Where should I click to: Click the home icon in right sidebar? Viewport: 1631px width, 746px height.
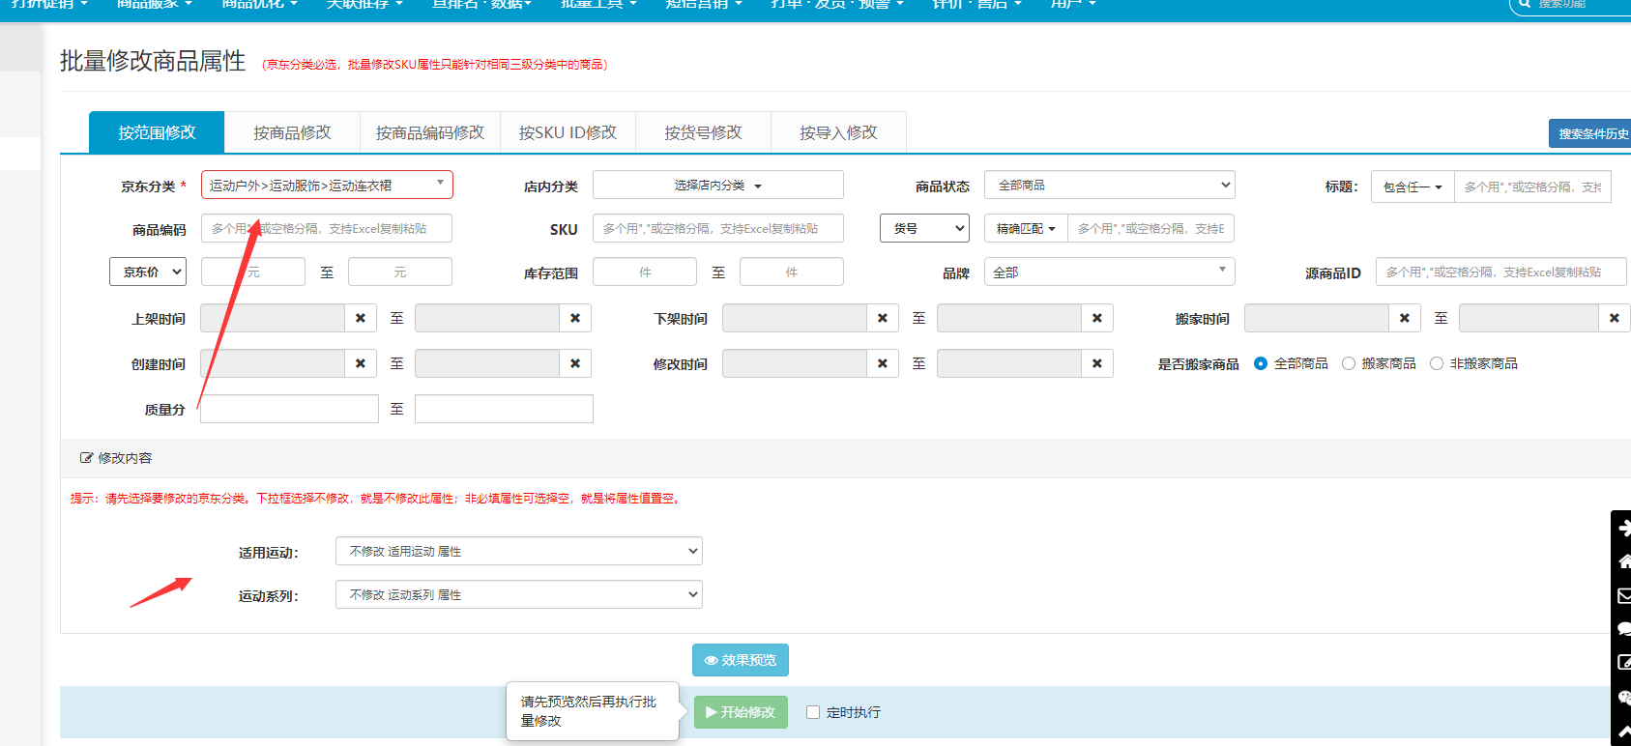[1623, 561]
